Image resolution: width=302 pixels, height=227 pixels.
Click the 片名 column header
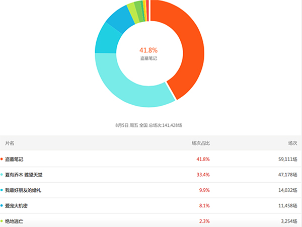10,143
